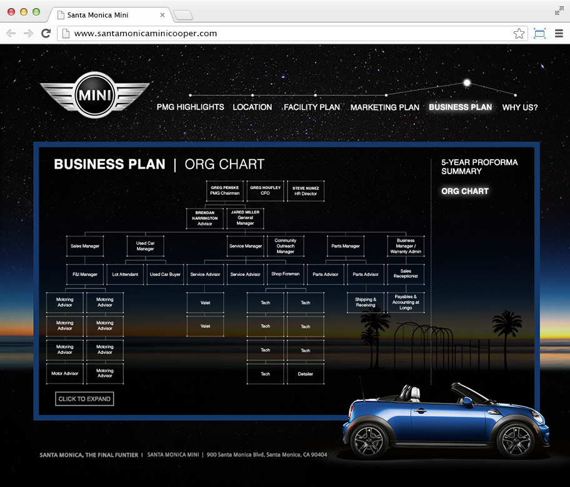Close the Santa Monica Mini tab
Viewport: 570px width, 487px height.
[x=162, y=15]
